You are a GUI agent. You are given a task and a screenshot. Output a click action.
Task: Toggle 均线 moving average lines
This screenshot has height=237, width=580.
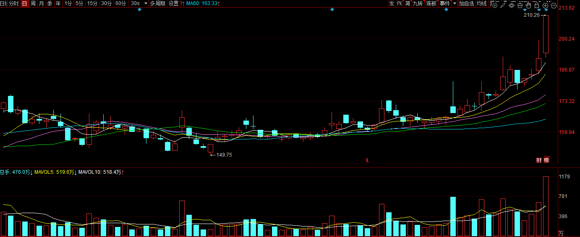(481, 3)
